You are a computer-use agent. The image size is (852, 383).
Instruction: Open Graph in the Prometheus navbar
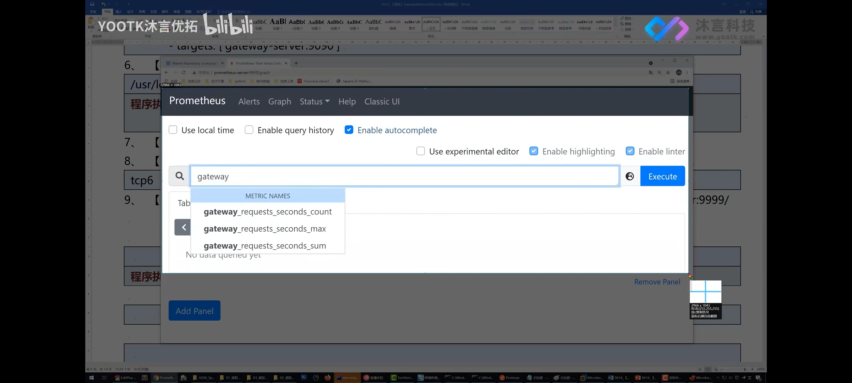tap(279, 101)
